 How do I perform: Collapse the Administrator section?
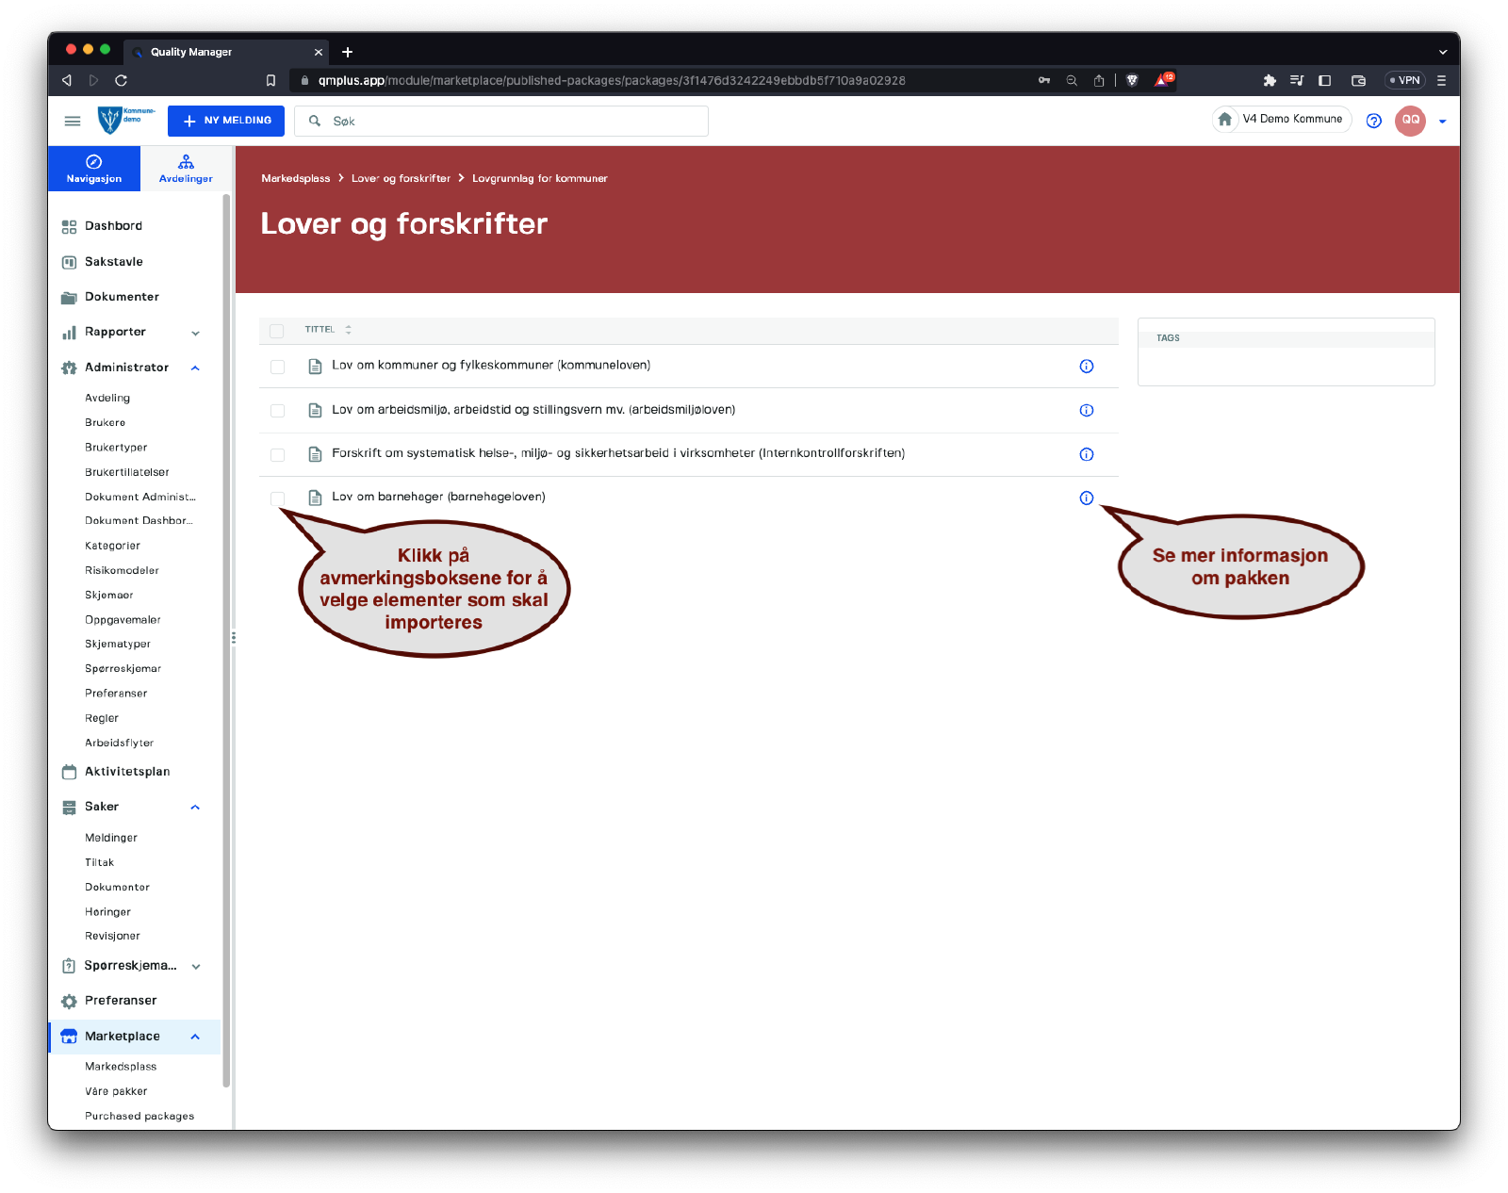195,368
